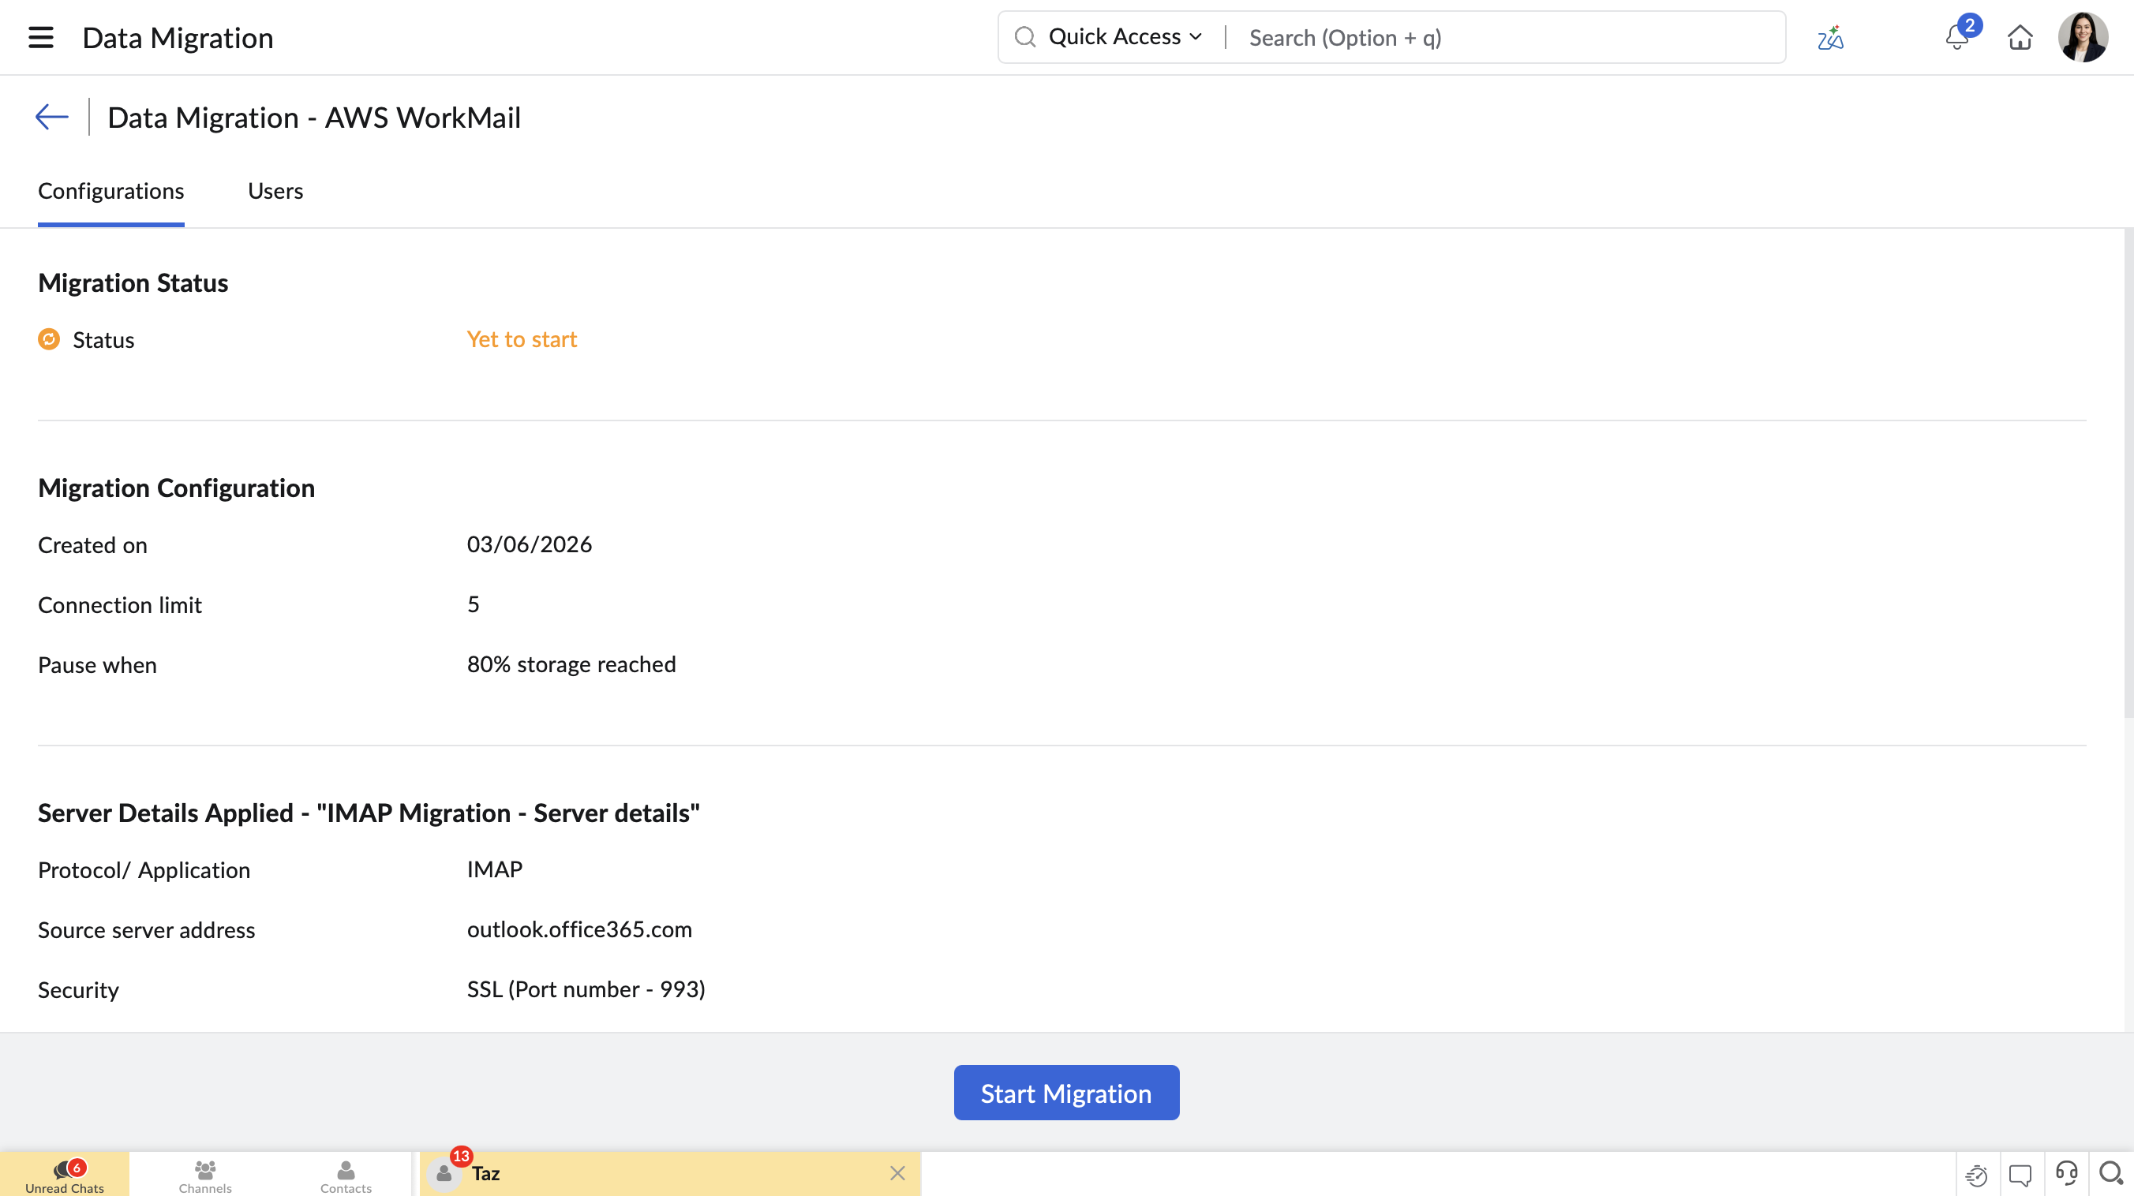
Task: Expand the Quick Access dropdown
Action: pyautogui.click(x=1125, y=37)
